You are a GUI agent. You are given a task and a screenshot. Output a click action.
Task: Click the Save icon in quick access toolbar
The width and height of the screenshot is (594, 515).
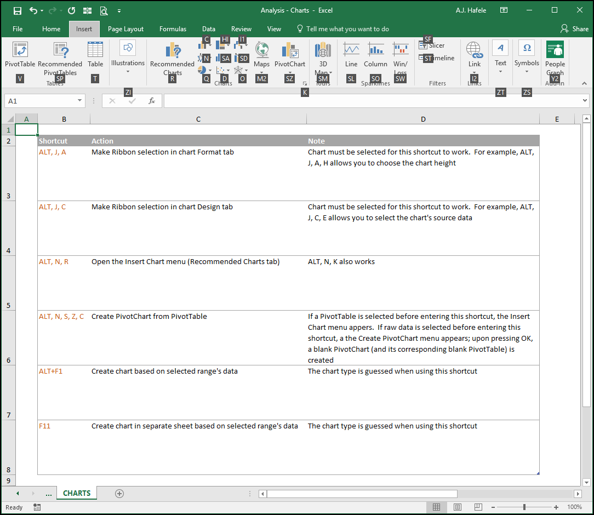coord(18,10)
